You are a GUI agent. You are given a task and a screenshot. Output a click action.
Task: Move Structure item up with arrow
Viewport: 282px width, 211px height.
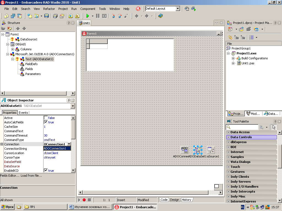click(x=18, y=29)
